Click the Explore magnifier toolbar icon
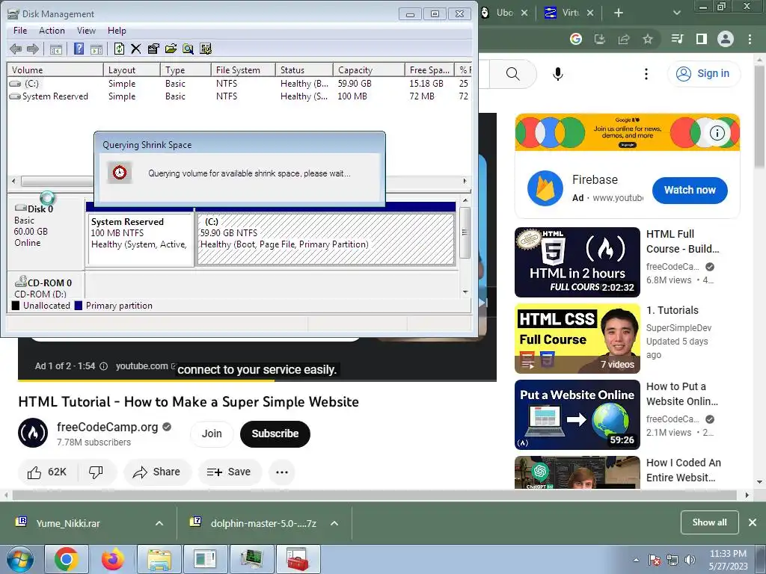The image size is (766, 574). 188,49
